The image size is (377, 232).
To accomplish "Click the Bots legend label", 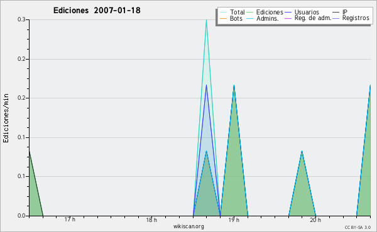I will (x=236, y=18).
